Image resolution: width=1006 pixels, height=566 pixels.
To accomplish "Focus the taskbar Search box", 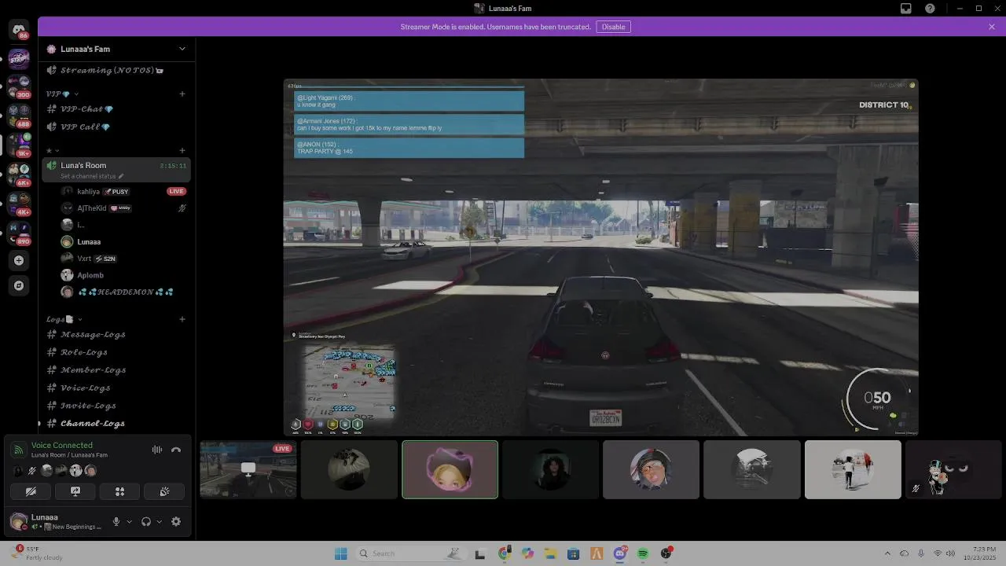I will coord(411,553).
